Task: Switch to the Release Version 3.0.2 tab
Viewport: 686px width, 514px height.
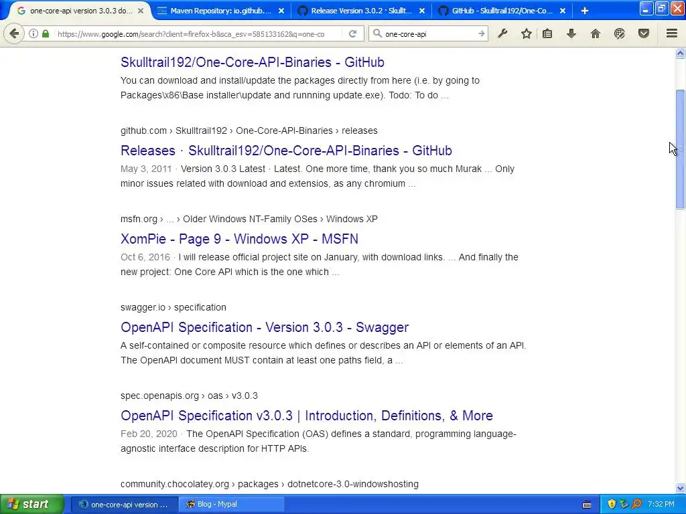Action: pos(361,11)
